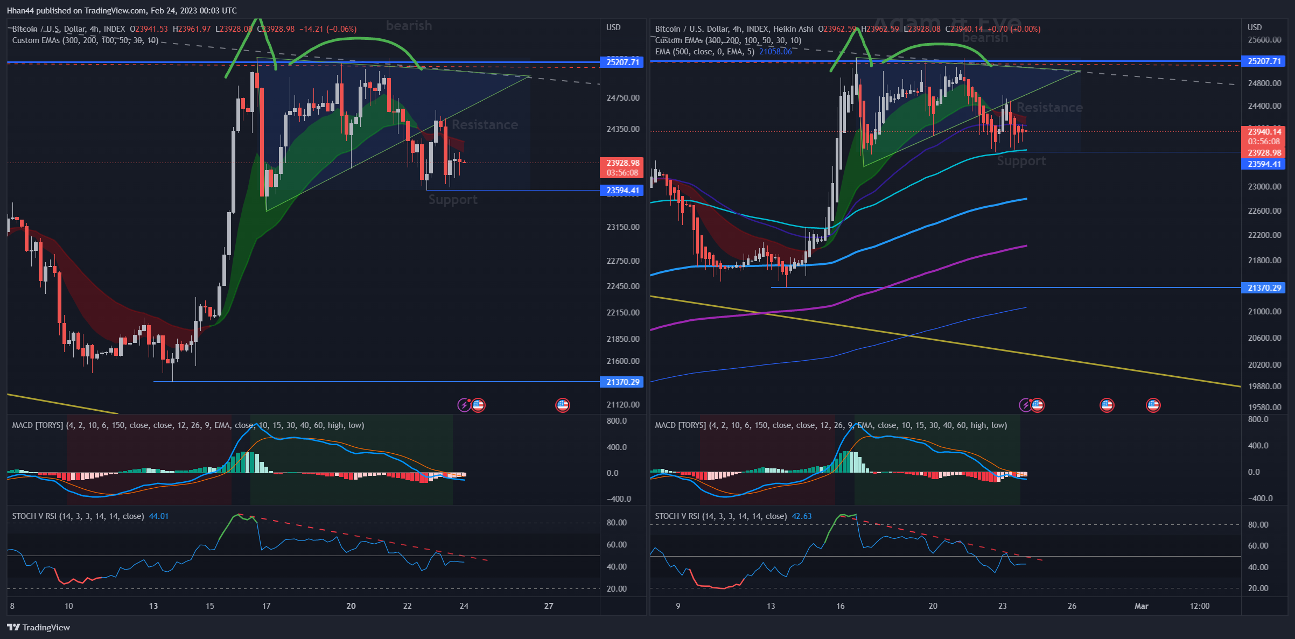Select the 'bearish' text on the candlestick chart

pyautogui.click(x=409, y=26)
